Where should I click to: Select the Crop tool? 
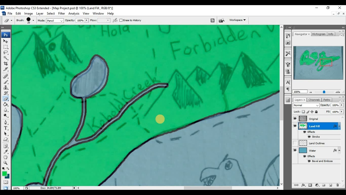point(5,63)
